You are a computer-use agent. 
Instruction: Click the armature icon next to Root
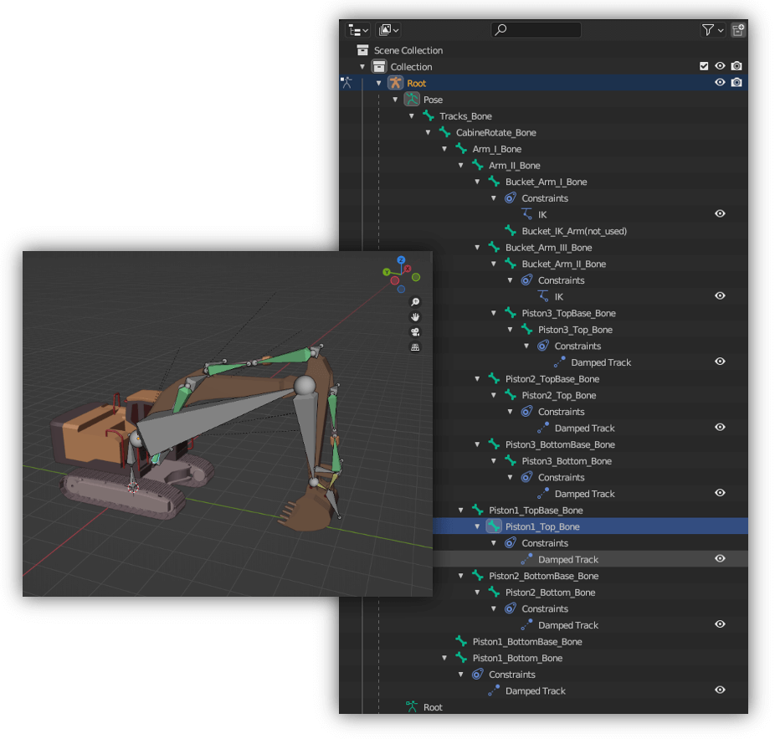click(394, 83)
